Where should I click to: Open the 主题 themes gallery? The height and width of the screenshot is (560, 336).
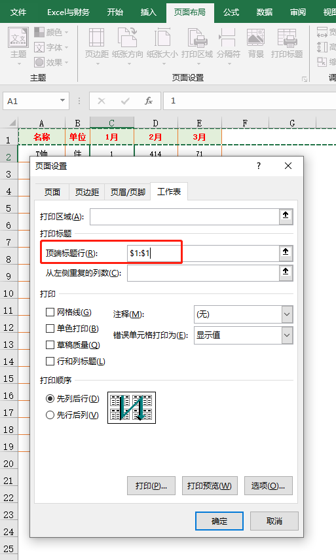coord(18,46)
